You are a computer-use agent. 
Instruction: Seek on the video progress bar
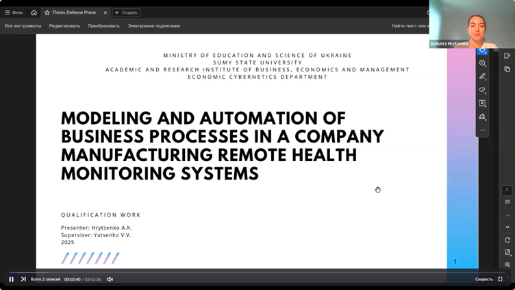257,272
